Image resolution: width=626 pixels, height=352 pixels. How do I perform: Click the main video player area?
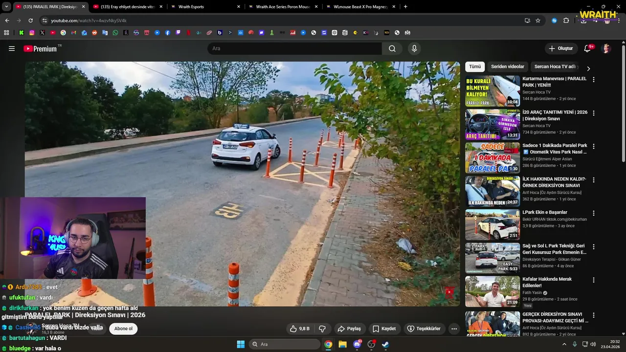[243, 184]
